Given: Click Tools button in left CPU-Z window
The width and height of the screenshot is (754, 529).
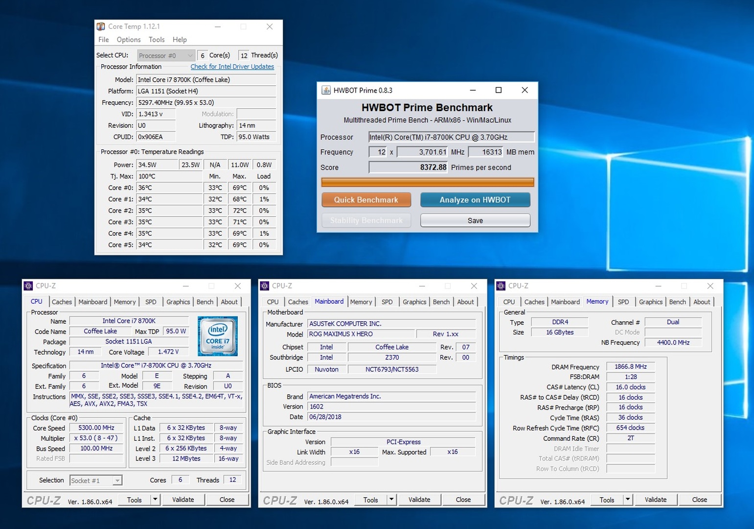Looking at the screenshot, I should pyautogui.click(x=135, y=500).
